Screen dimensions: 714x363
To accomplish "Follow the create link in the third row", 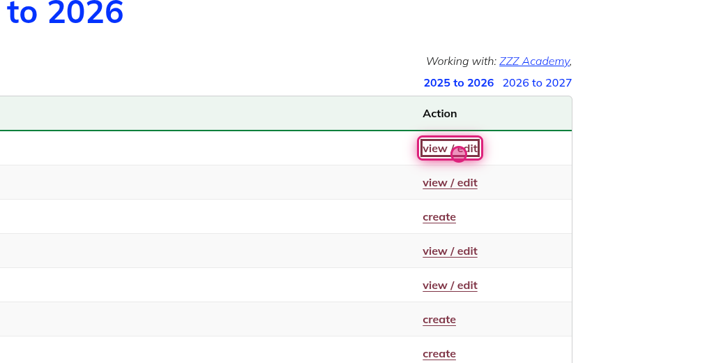I will [x=439, y=217].
